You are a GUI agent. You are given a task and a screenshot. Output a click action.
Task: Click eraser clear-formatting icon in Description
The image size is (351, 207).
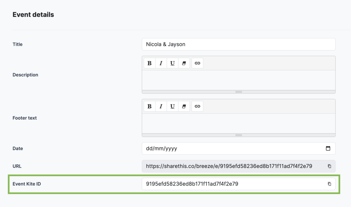click(184, 63)
